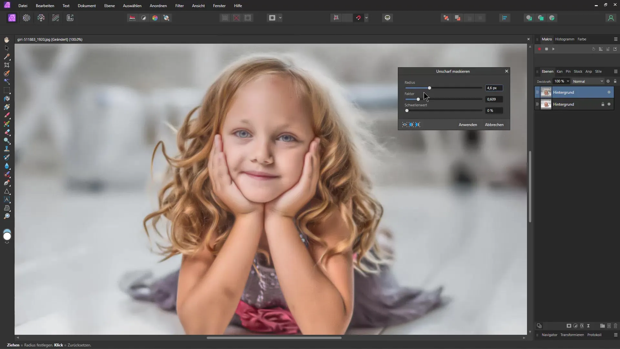Unlock the lower Hintergrund layer lock
This screenshot has height=349, width=620.
click(603, 104)
